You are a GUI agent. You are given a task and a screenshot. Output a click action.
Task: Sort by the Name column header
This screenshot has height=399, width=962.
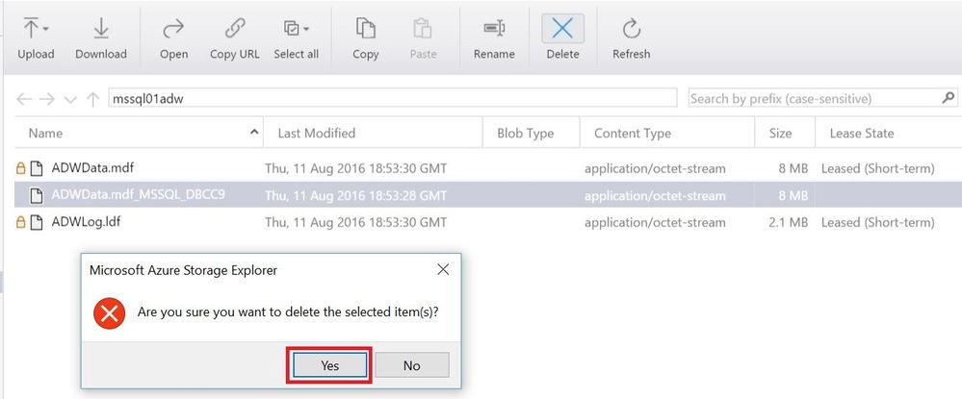coord(46,133)
